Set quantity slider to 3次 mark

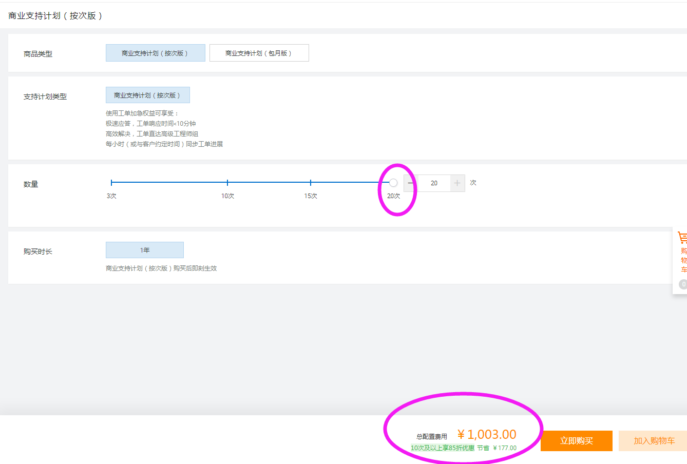coord(111,183)
